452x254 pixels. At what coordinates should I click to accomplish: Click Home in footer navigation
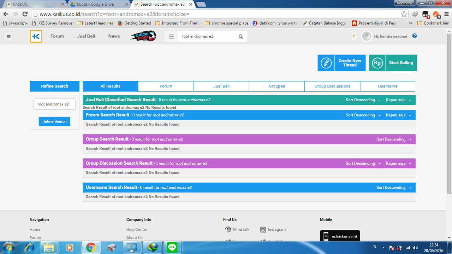(35, 230)
